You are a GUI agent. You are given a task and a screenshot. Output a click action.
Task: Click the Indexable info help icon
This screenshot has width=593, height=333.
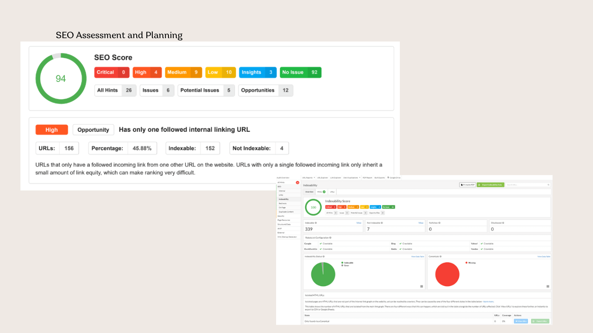click(x=316, y=223)
